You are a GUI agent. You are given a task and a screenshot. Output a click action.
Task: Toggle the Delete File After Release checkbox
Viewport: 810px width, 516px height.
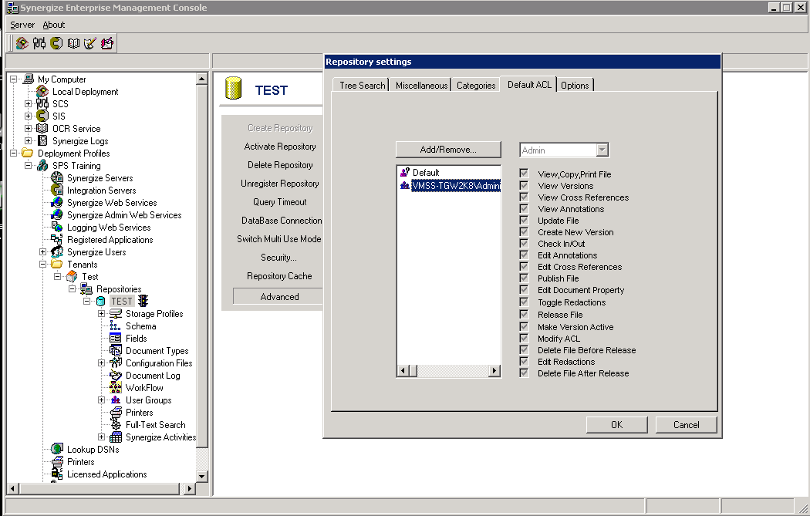click(x=524, y=373)
